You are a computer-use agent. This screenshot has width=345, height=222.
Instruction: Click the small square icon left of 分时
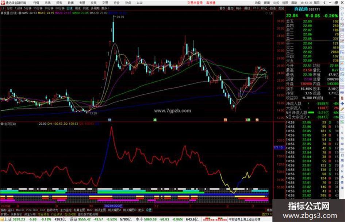pos(3,8)
